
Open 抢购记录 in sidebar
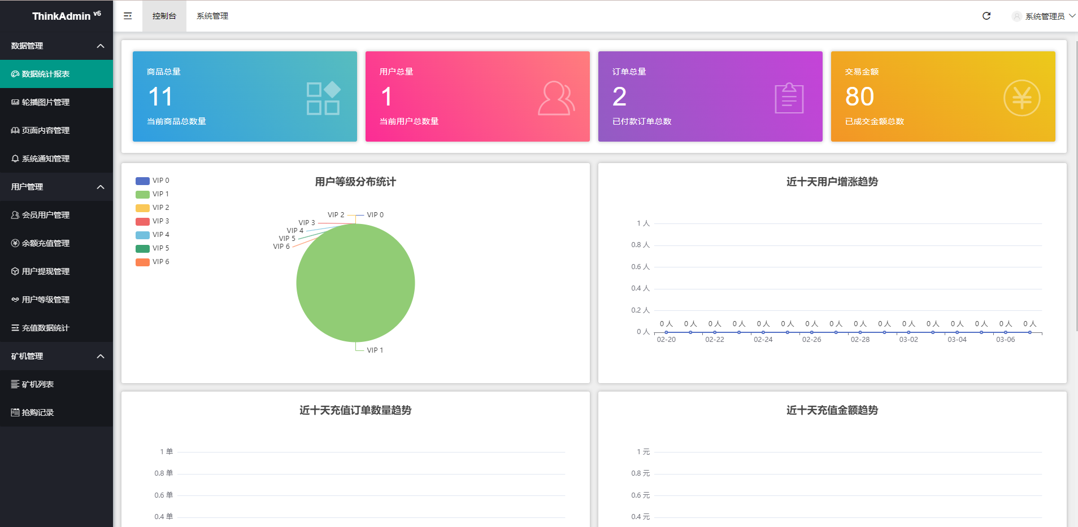(37, 412)
